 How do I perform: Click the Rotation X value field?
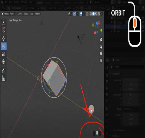[131, 94]
